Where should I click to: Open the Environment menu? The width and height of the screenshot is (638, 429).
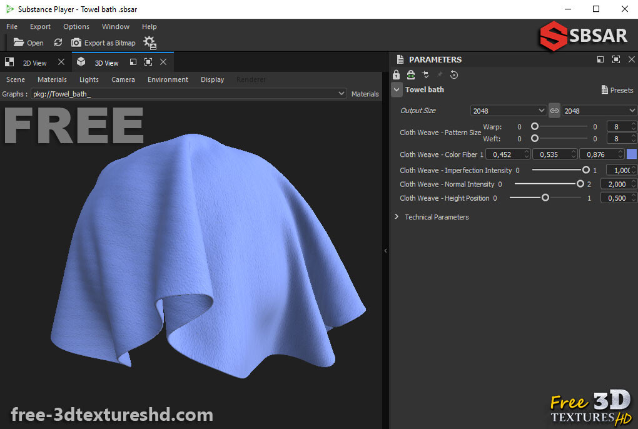[168, 79]
